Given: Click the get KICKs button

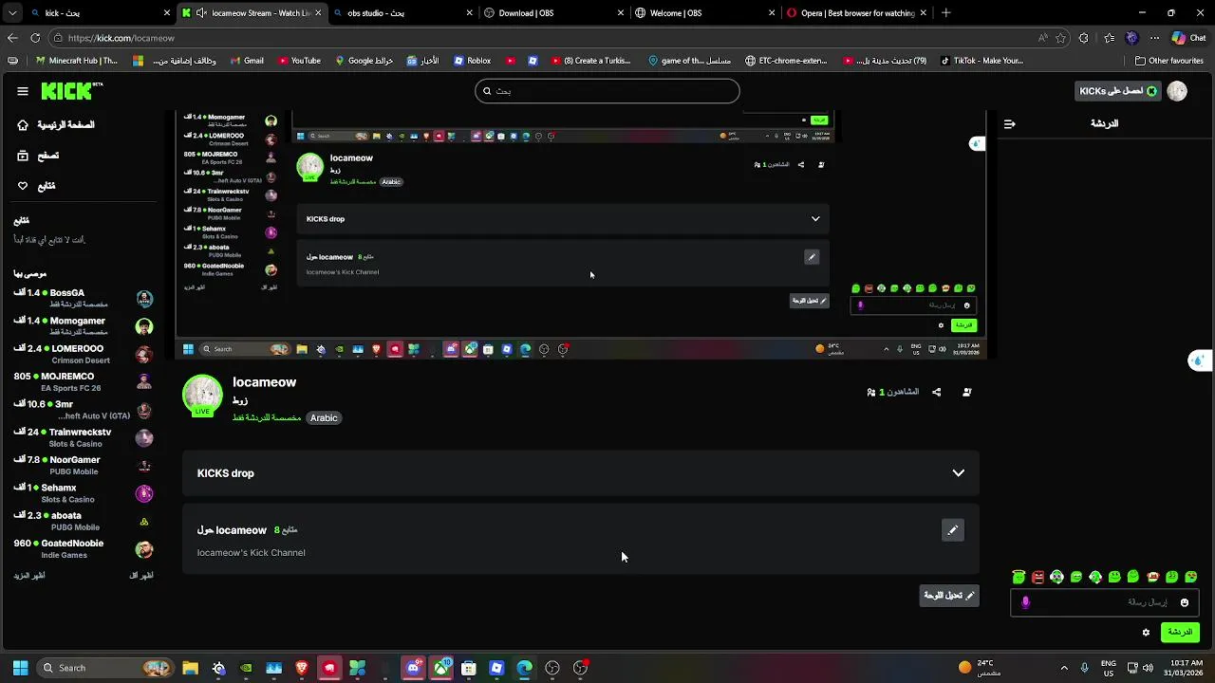Looking at the screenshot, I should coord(1118,91).
